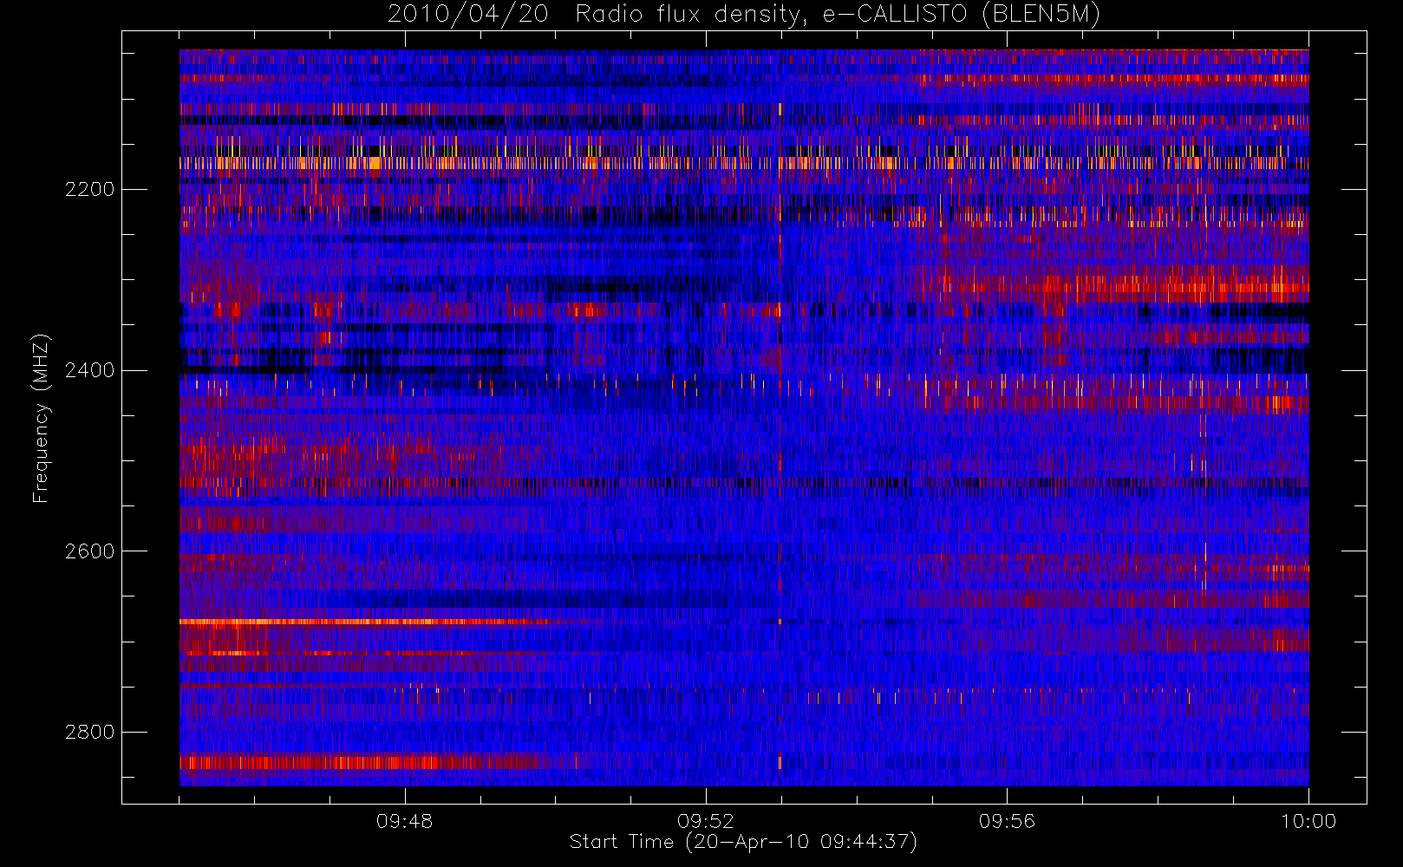Click the 2600 frequency tick label
Screen dimensions: 1403x867
pyautogui.click(x=89, y=551)
